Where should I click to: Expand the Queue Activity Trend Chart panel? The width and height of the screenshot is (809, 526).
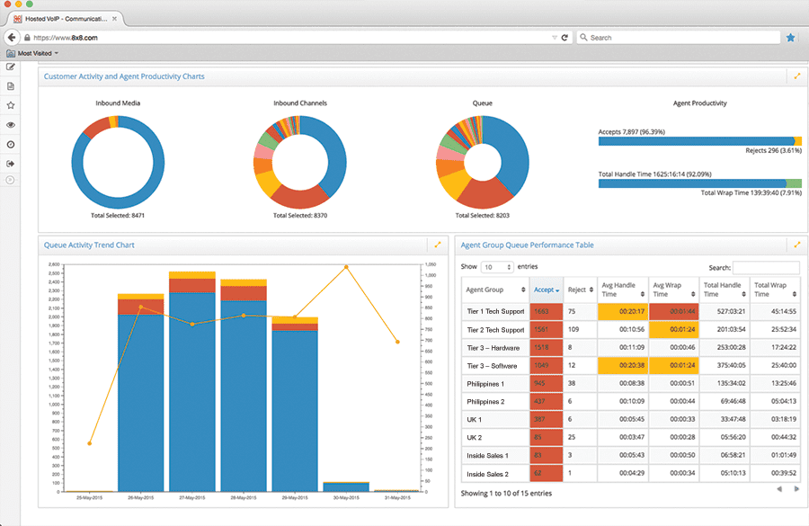click(438, 245)
